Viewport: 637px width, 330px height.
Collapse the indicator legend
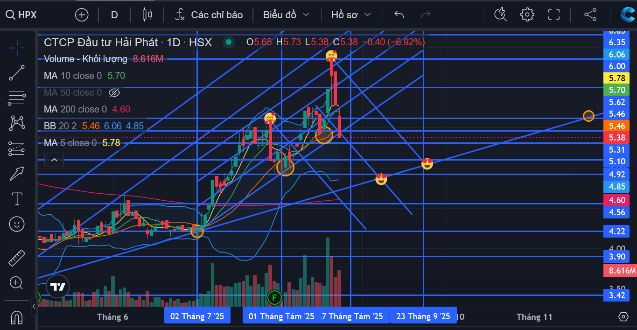pyautogui.click(x=54, y=160)
